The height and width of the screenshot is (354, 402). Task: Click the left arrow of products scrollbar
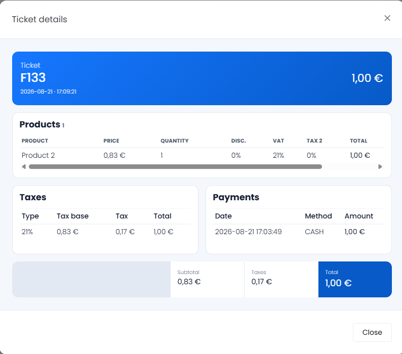(x=24, y=167)
